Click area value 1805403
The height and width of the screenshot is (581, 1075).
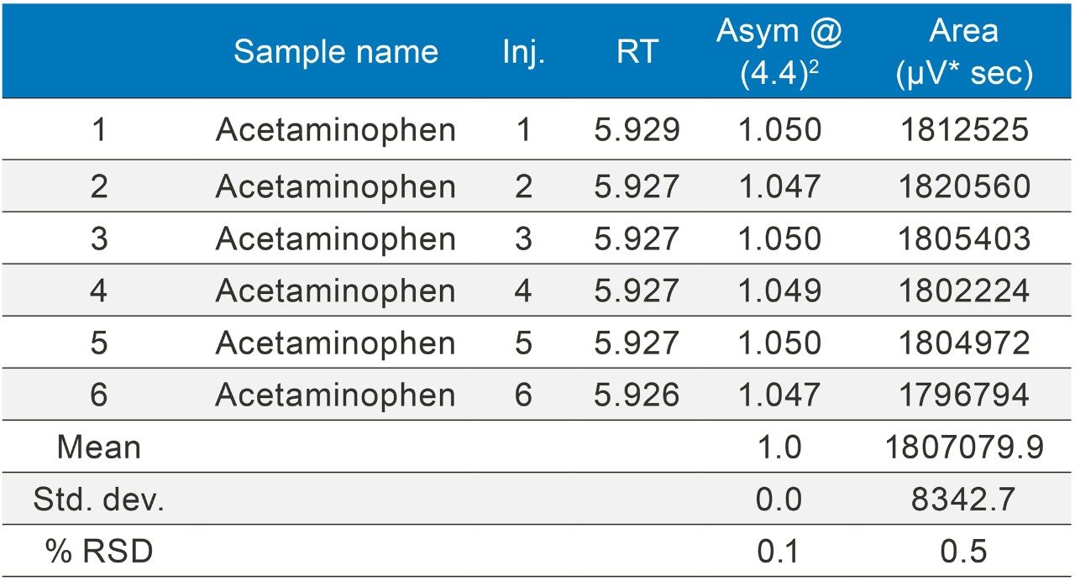tap(963, 239)
